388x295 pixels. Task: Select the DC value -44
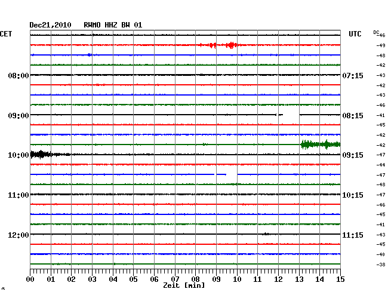[381, 165]
